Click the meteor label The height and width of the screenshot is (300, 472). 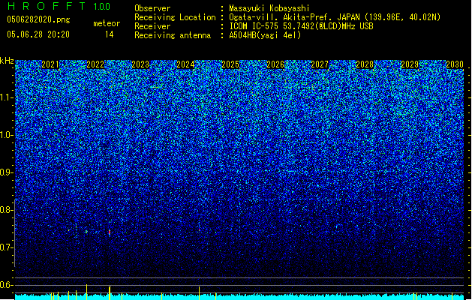107,23
